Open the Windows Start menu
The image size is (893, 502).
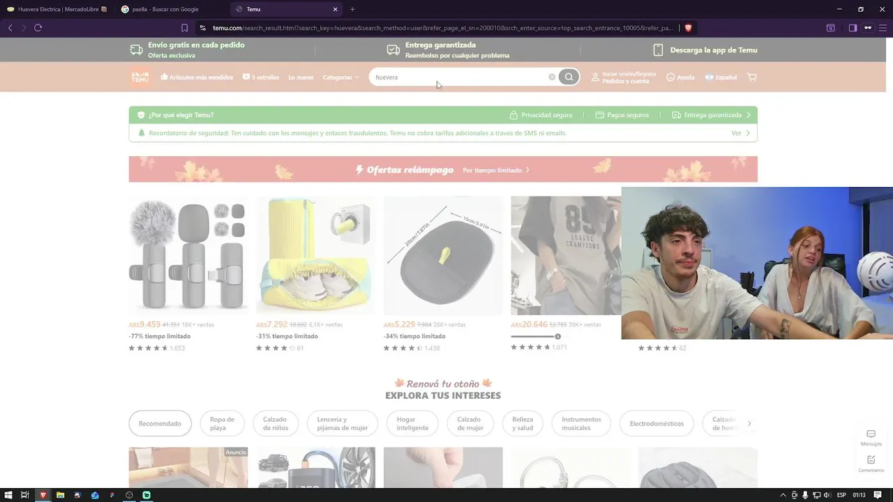coord(8,495)
